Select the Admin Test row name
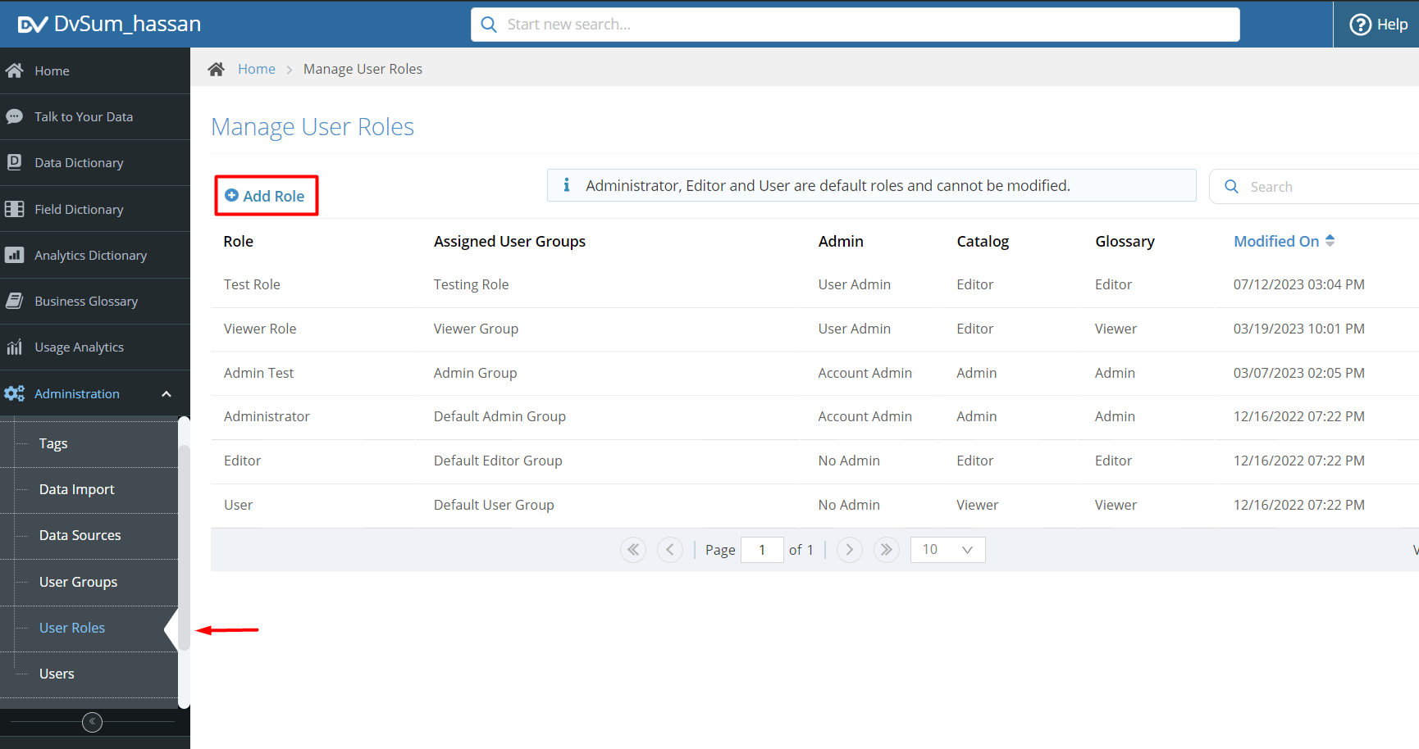This screenshot has height=749, width=1419. coord(258,373)
